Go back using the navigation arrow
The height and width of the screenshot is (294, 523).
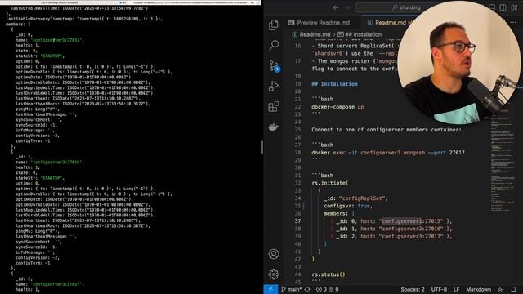336,7
